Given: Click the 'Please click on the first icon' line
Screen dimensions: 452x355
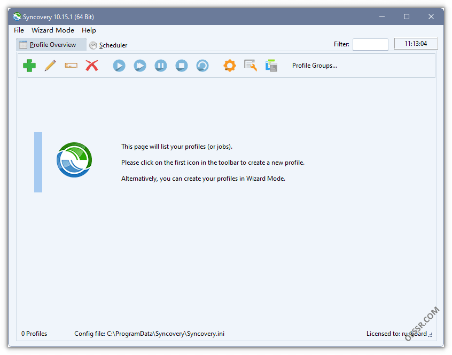Looking at the screenshot, I should coord(213,163).
